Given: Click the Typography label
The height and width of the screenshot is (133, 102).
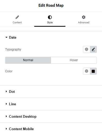Looking at the screenshot, I should [x=13, y=50].
